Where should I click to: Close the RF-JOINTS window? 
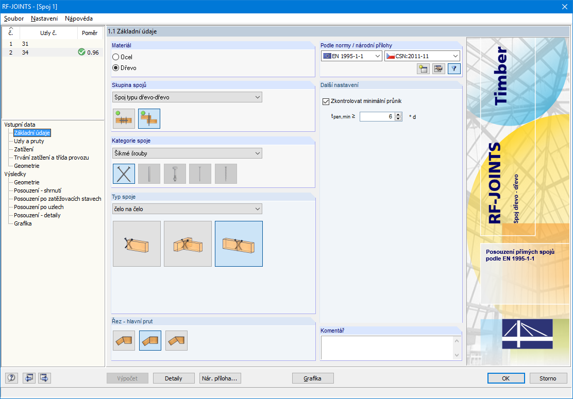(565, 7)
